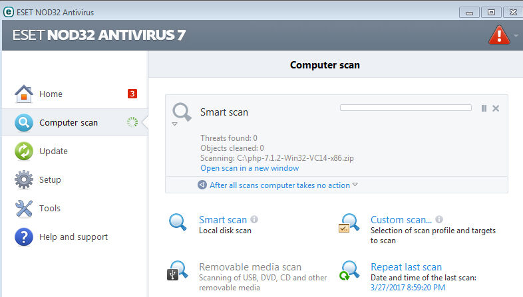Expand details under running Smart scan

[174, 124]
